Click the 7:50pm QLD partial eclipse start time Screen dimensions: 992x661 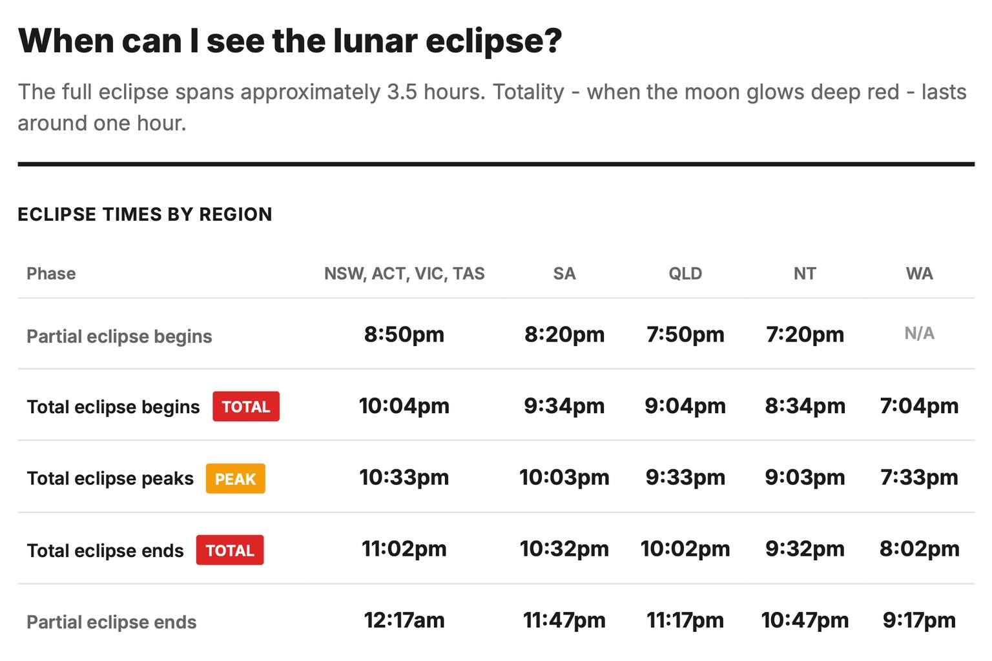pos(685,334)
